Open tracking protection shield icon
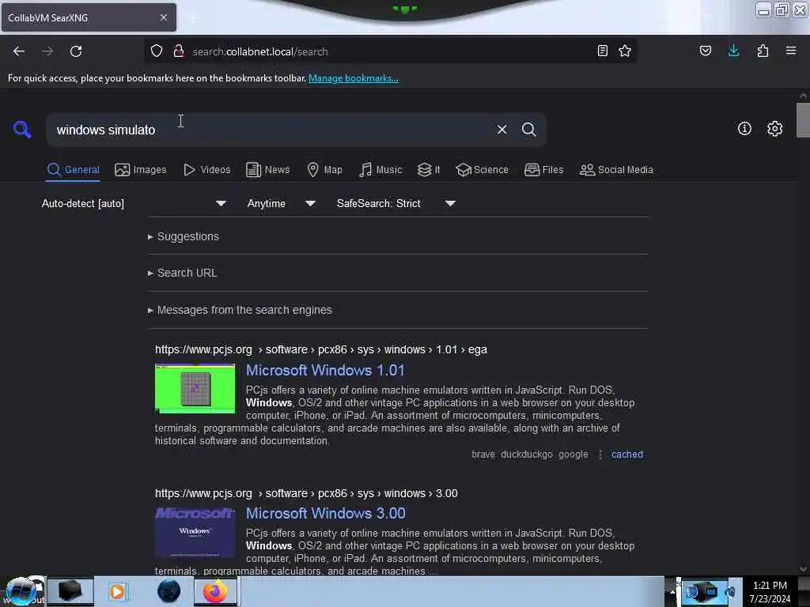 point(157,51)
